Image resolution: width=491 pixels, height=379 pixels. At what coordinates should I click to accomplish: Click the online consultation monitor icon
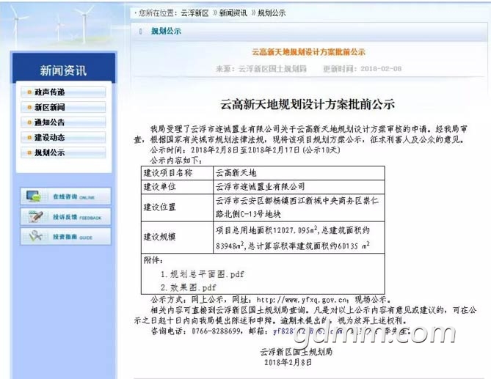tap(34, 197)
